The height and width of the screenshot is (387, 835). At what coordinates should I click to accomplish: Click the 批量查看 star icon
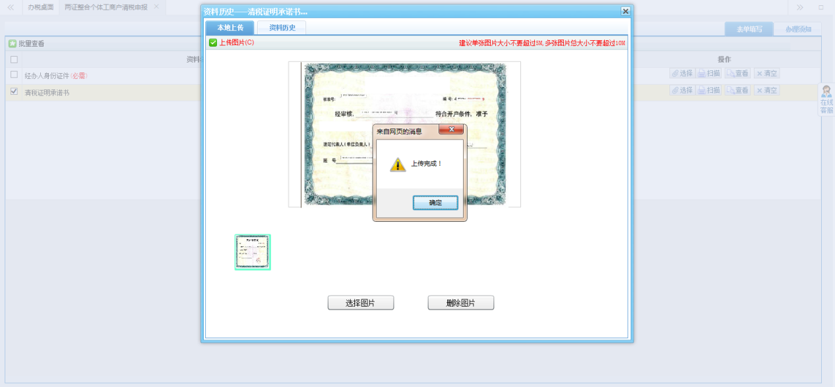pos(13,43)
